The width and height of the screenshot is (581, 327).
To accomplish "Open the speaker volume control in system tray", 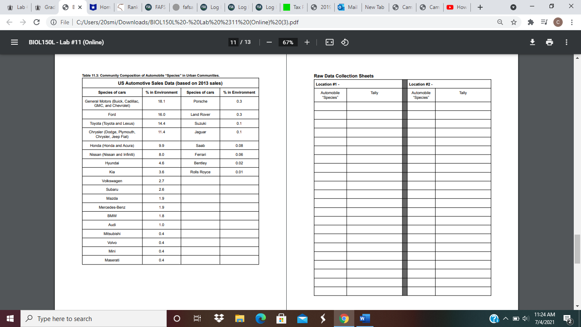I will point(525,318).
